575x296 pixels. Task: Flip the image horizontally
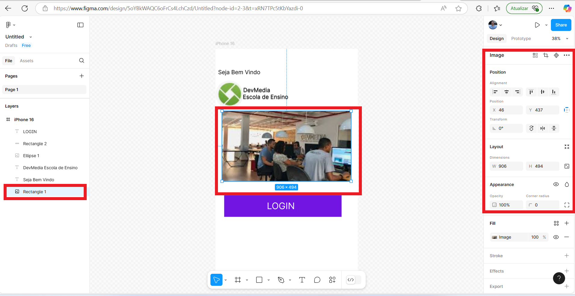[542, 128]
